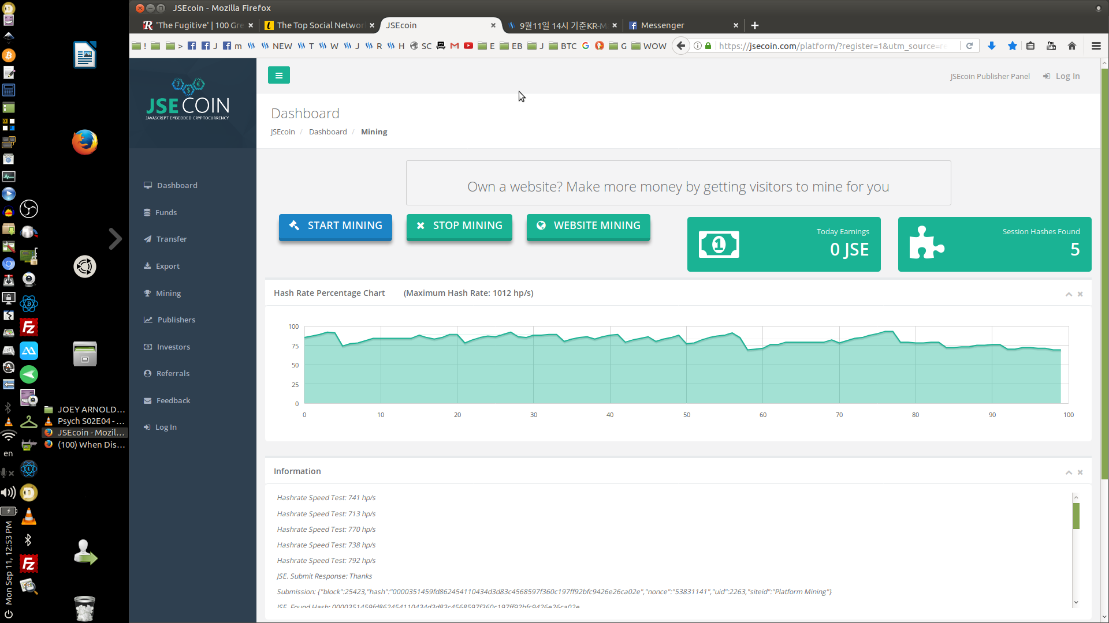The height and width of the screenshot is (623, 1109).
Task: Click the START MINING button
Action: click(336, 226)
